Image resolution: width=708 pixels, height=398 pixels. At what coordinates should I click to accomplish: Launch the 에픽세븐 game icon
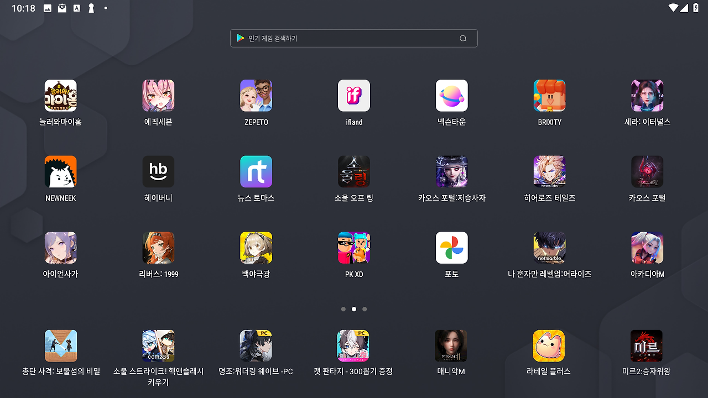point(158,96)
